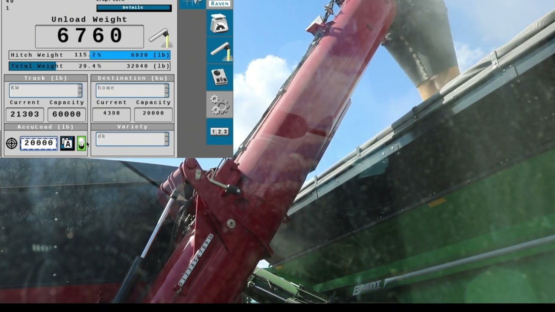Click the Truck (lb) header
Screen dimensions: 555x312
(46, 78)
